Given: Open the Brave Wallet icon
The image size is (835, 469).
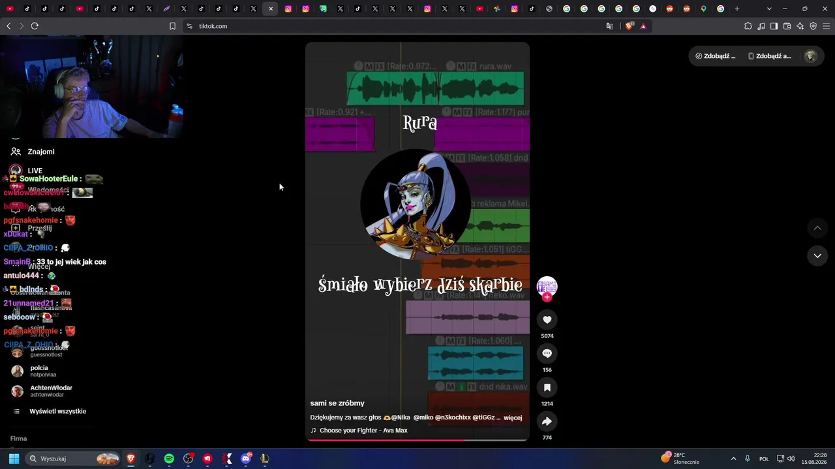Looking at the screenshot, I should tap(787, 26).
